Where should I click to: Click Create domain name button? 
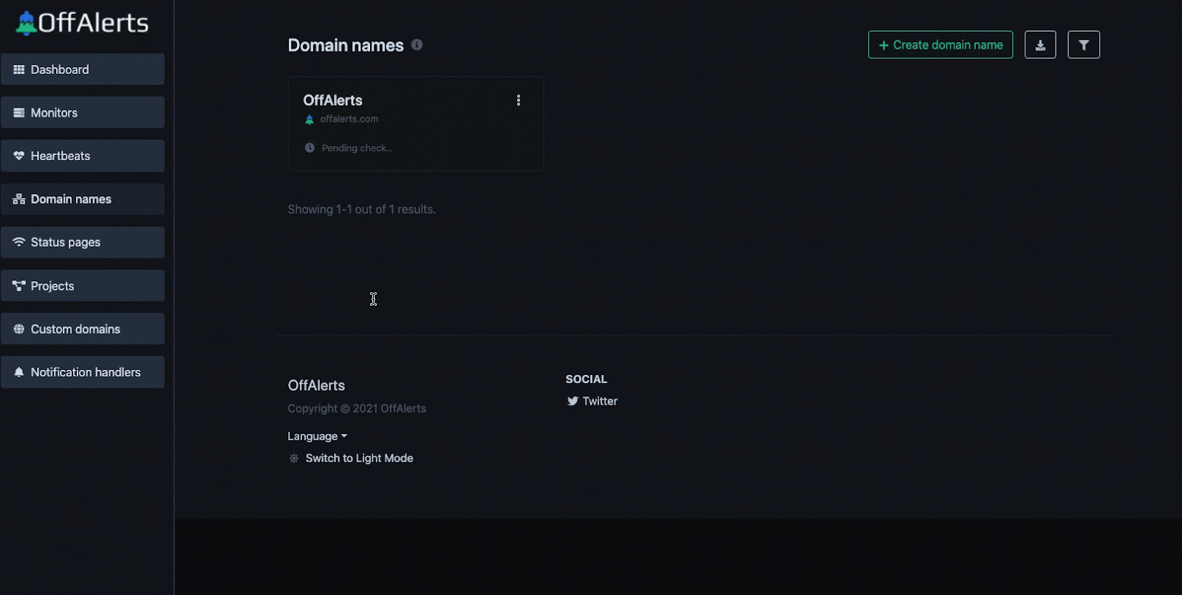(940, 45)
